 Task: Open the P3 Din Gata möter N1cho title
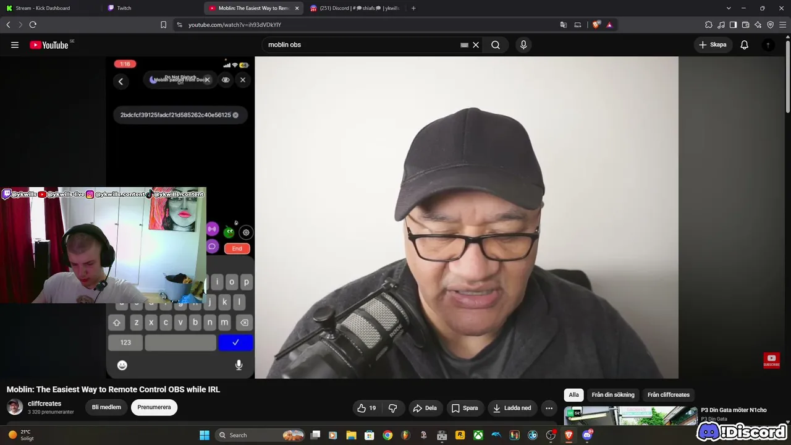coord(734,410)
